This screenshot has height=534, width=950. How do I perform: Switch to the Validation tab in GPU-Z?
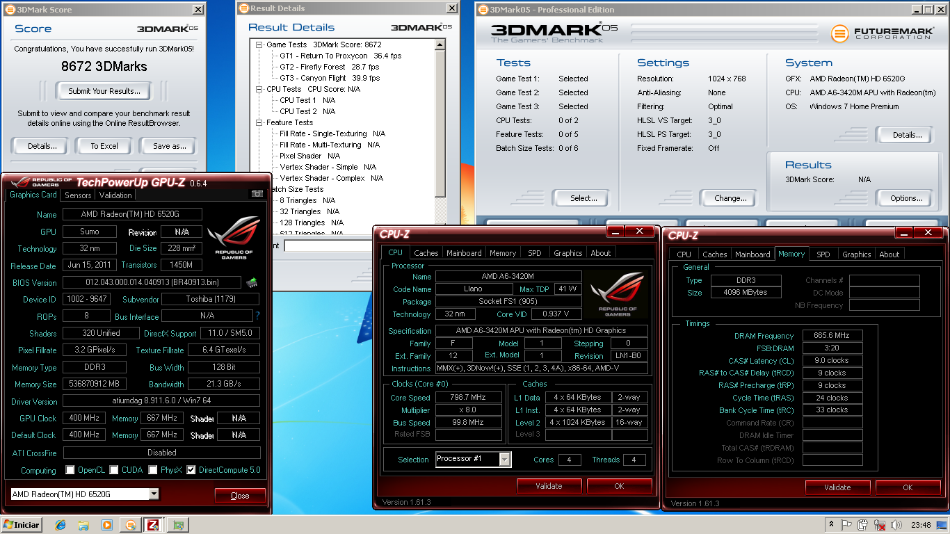(115, 195)
